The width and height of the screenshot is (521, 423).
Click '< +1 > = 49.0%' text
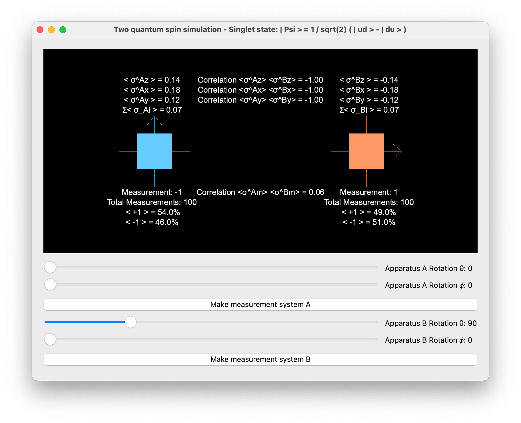[369, 212]
